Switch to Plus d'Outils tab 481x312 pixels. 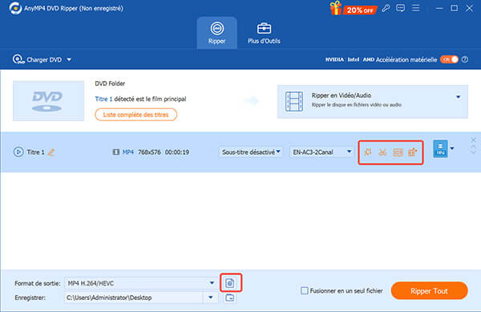[264, 33]
